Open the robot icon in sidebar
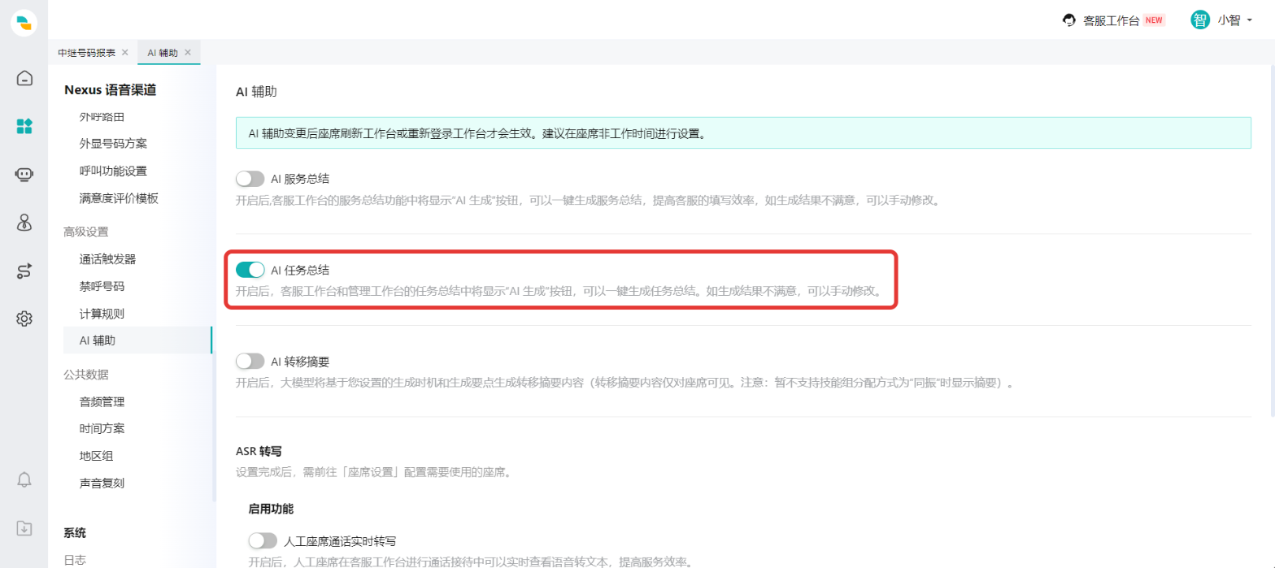 click(x=24, y=174)
